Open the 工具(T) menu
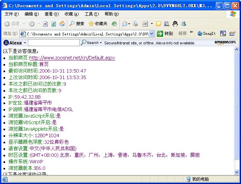 92,14
